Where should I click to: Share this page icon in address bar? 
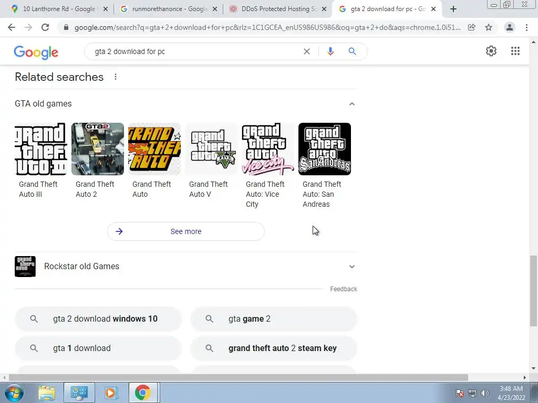coord(472,27)
